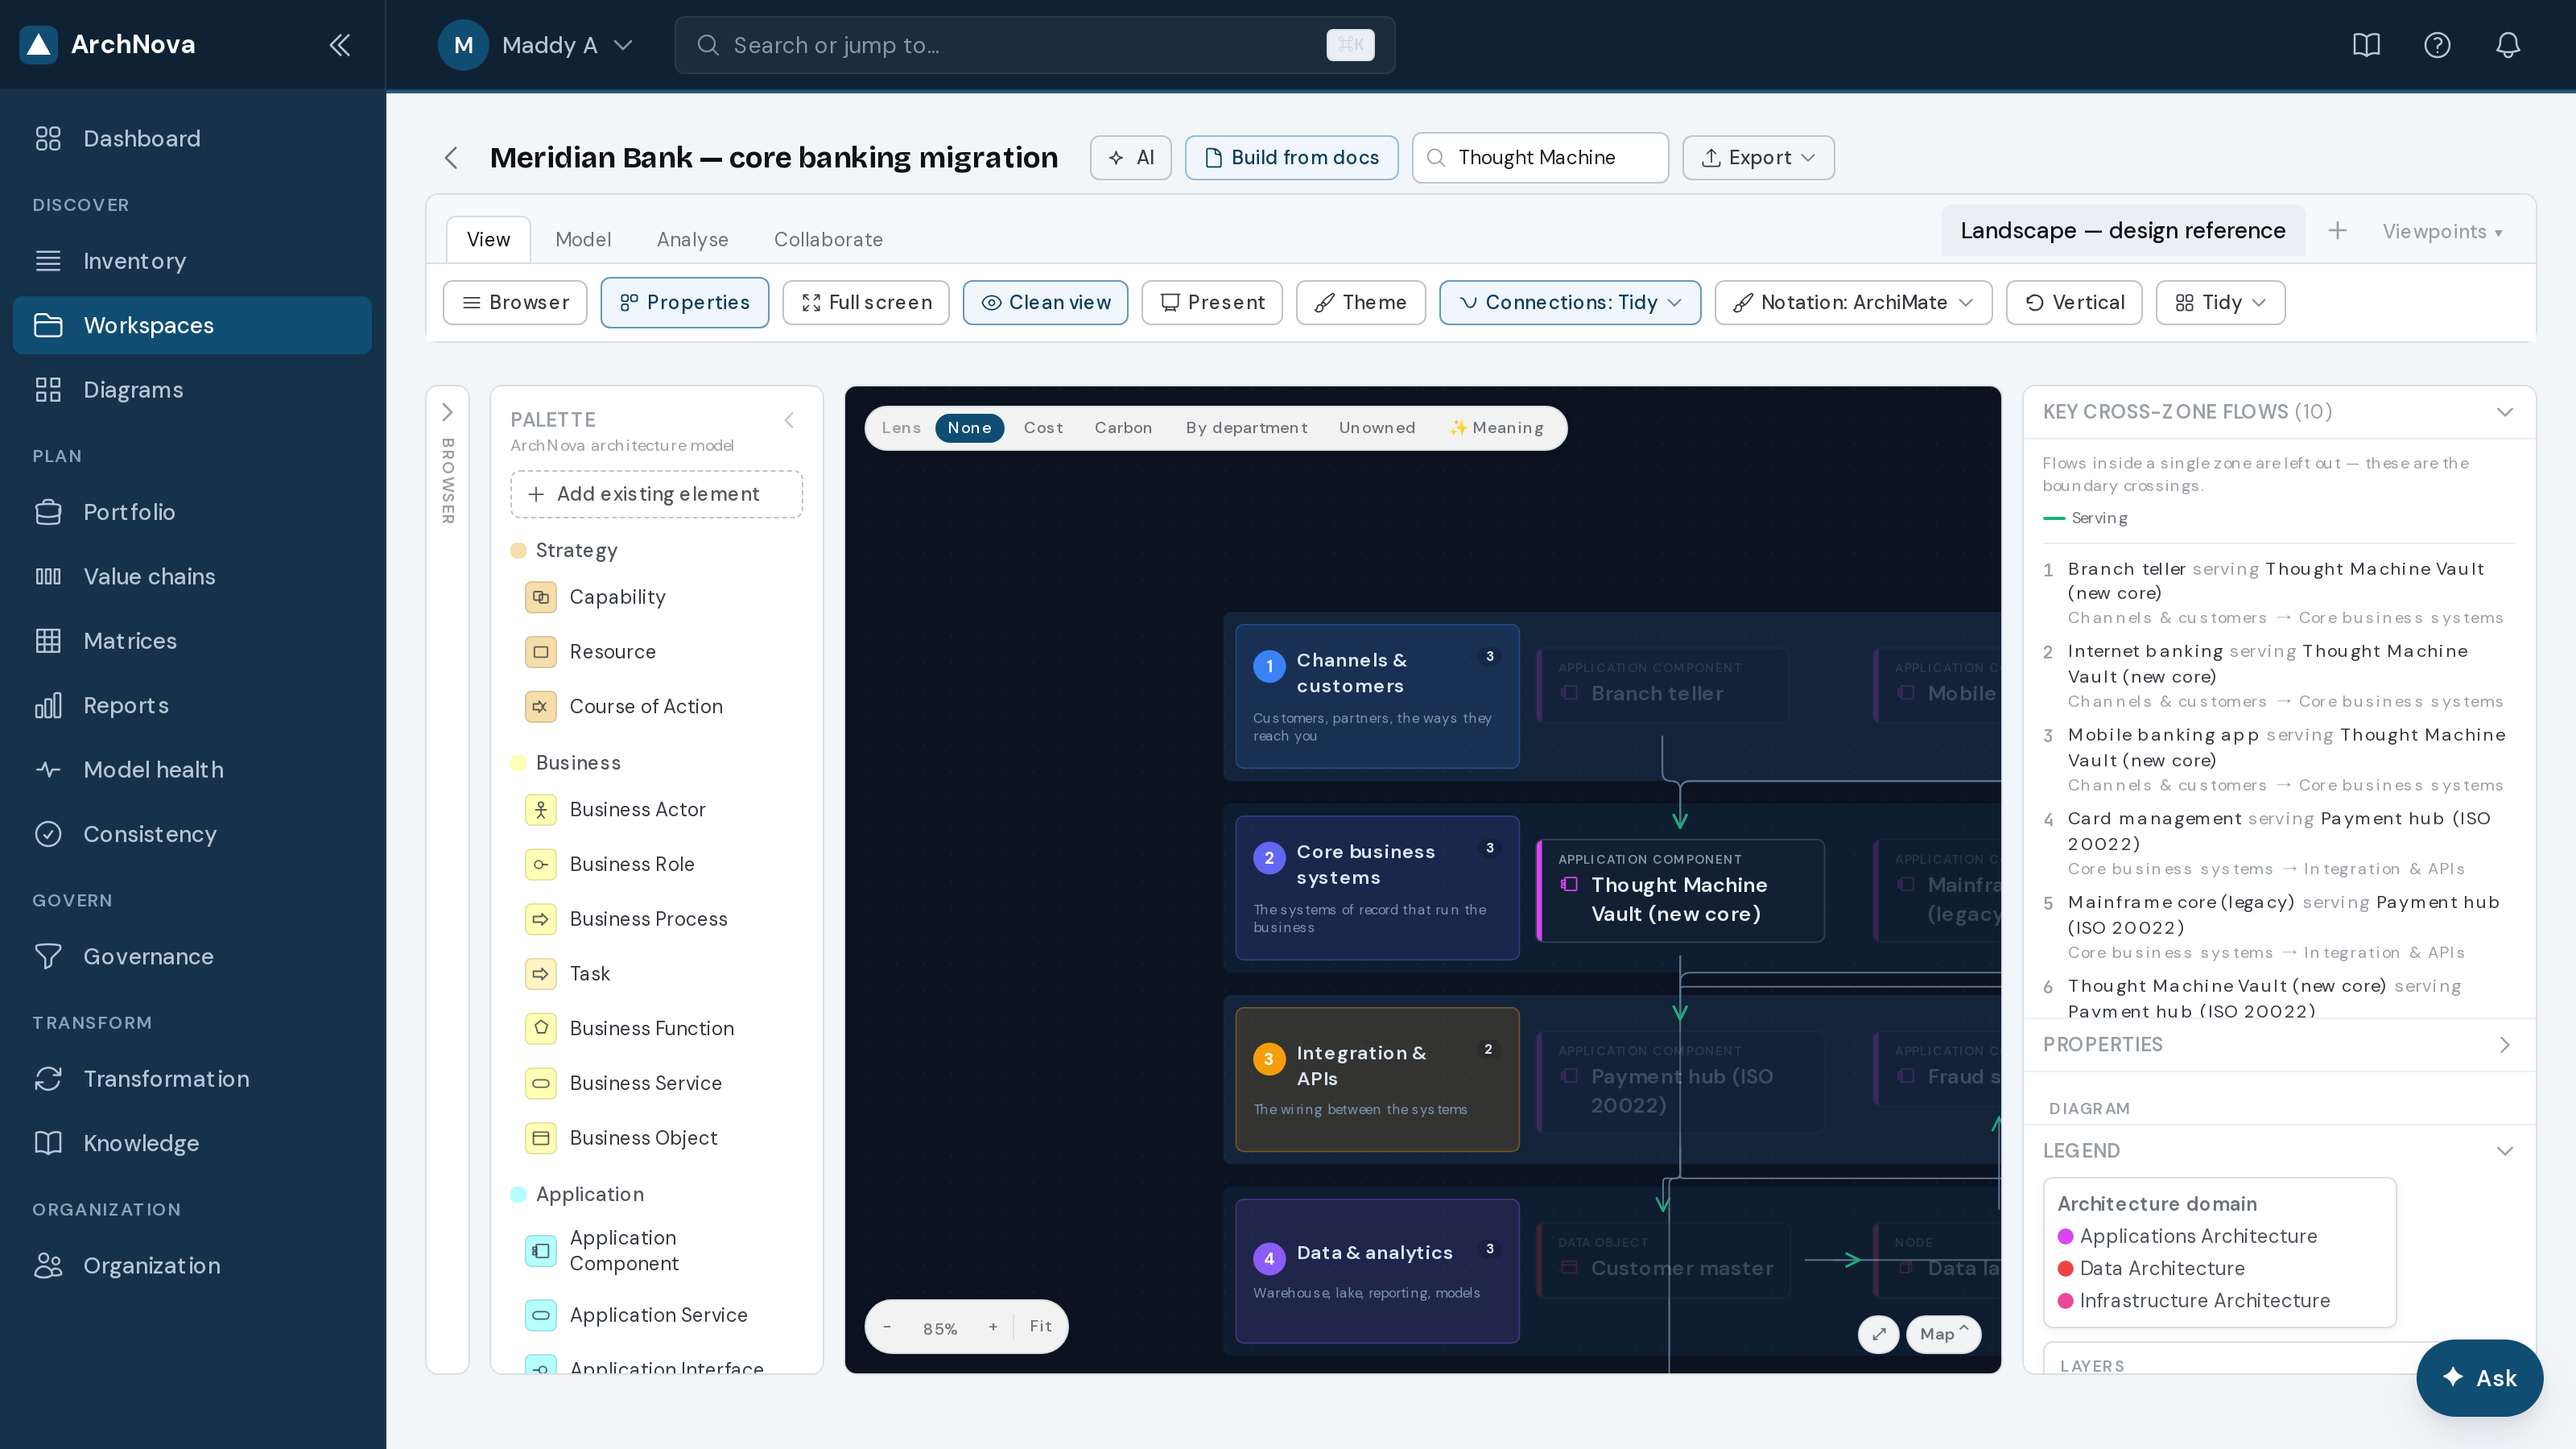Switch layout orientation with Vertical button

point(2074,303)
